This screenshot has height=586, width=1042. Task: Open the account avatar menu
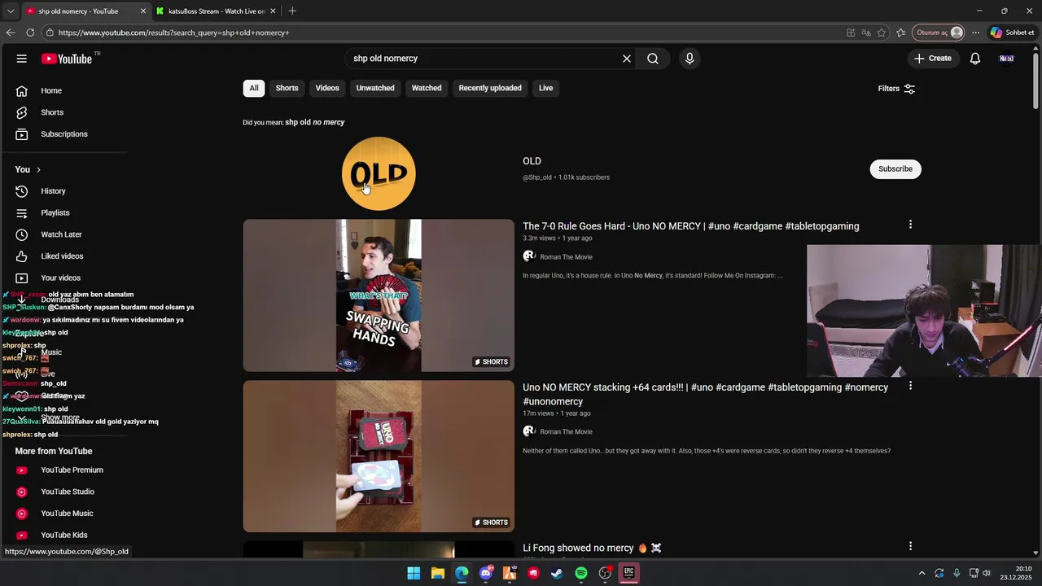tap(1007, 59)
